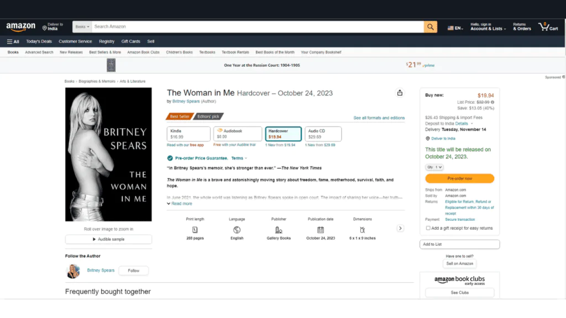
Task: Click the orange search magnifier button
Action: click(x=430, y=26)
